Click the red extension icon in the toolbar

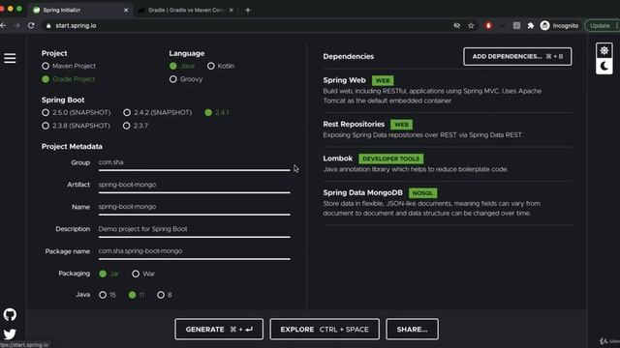click(488, 26)
